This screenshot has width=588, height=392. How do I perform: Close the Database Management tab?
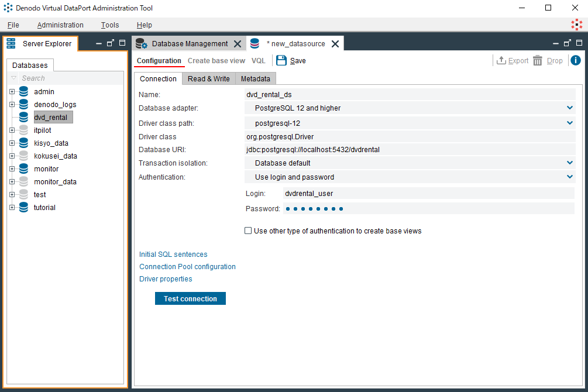238,44
